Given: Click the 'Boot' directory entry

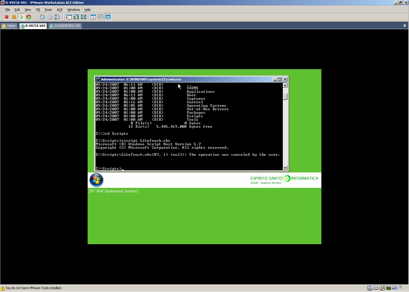Looking at the screenshot, I should point(191,95).
